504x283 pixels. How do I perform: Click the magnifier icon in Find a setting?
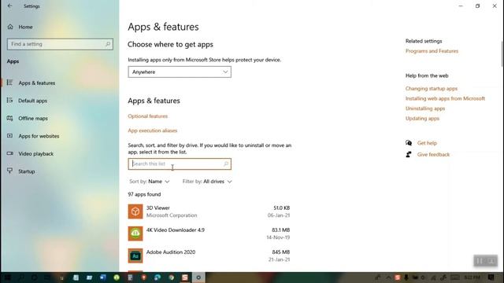(x=108, y=44)
